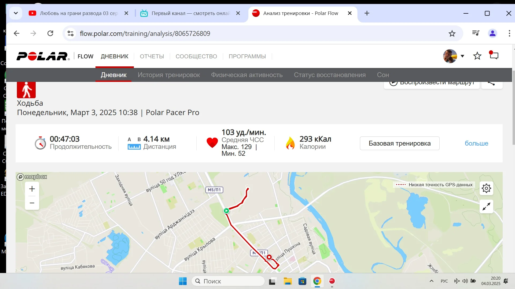Click the Базовая тренировка button

tap(399, 143)
